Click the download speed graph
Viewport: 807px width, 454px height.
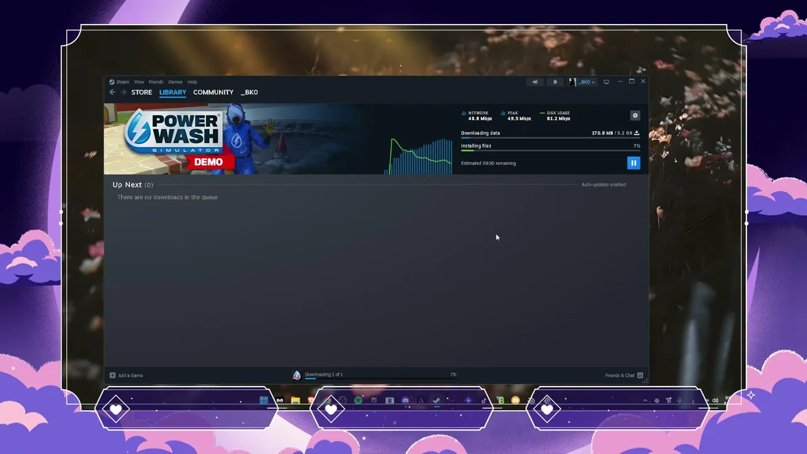418,156
